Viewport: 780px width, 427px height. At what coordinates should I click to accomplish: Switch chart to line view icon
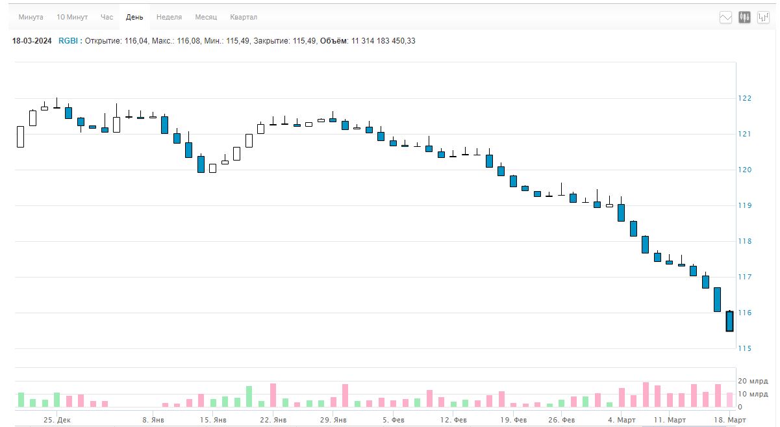(726, 18)
